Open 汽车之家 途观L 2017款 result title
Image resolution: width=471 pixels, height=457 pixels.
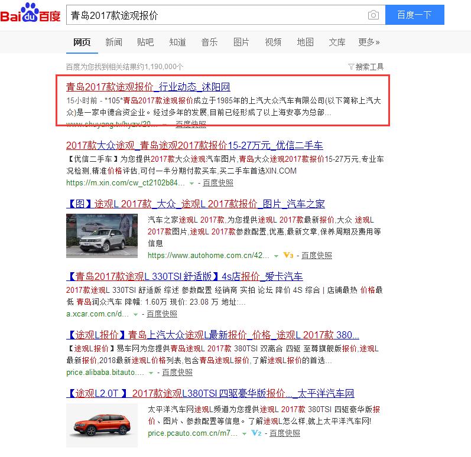[x=195, y=204]
